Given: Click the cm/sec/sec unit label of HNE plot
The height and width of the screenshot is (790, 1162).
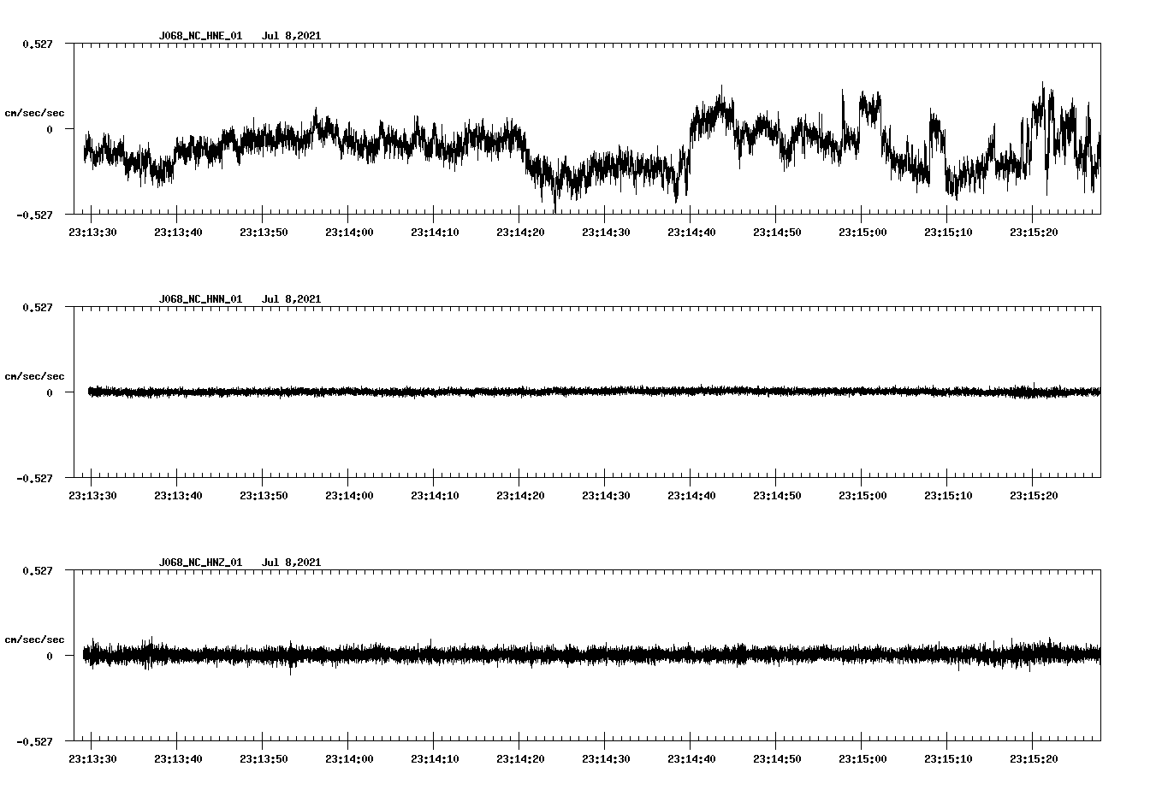Looking at the screenshot, I should (x=34, y=113).
